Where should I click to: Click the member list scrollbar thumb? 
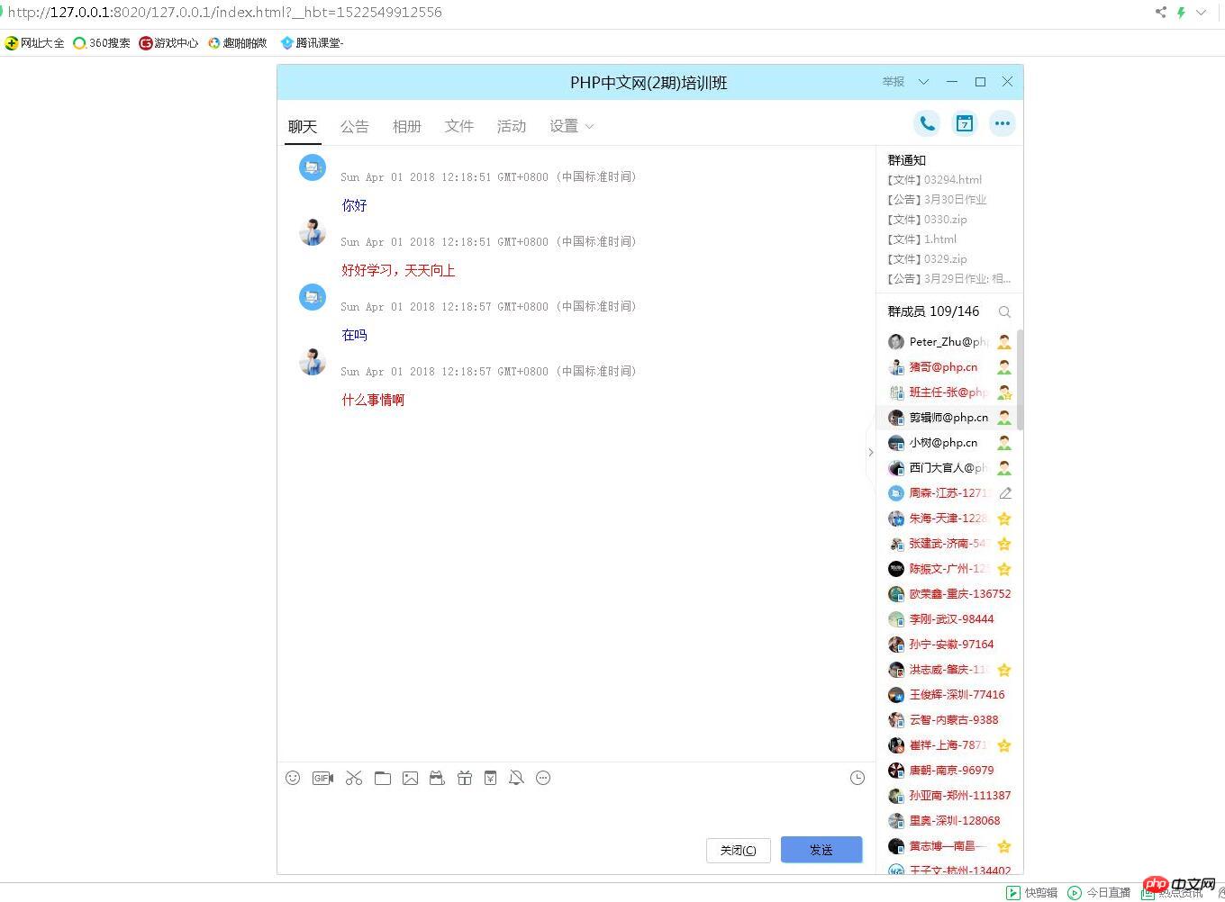pyautogui.click(x=1021, y=379)
